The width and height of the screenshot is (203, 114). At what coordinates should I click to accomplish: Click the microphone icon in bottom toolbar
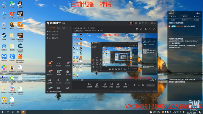pos(118,85)
